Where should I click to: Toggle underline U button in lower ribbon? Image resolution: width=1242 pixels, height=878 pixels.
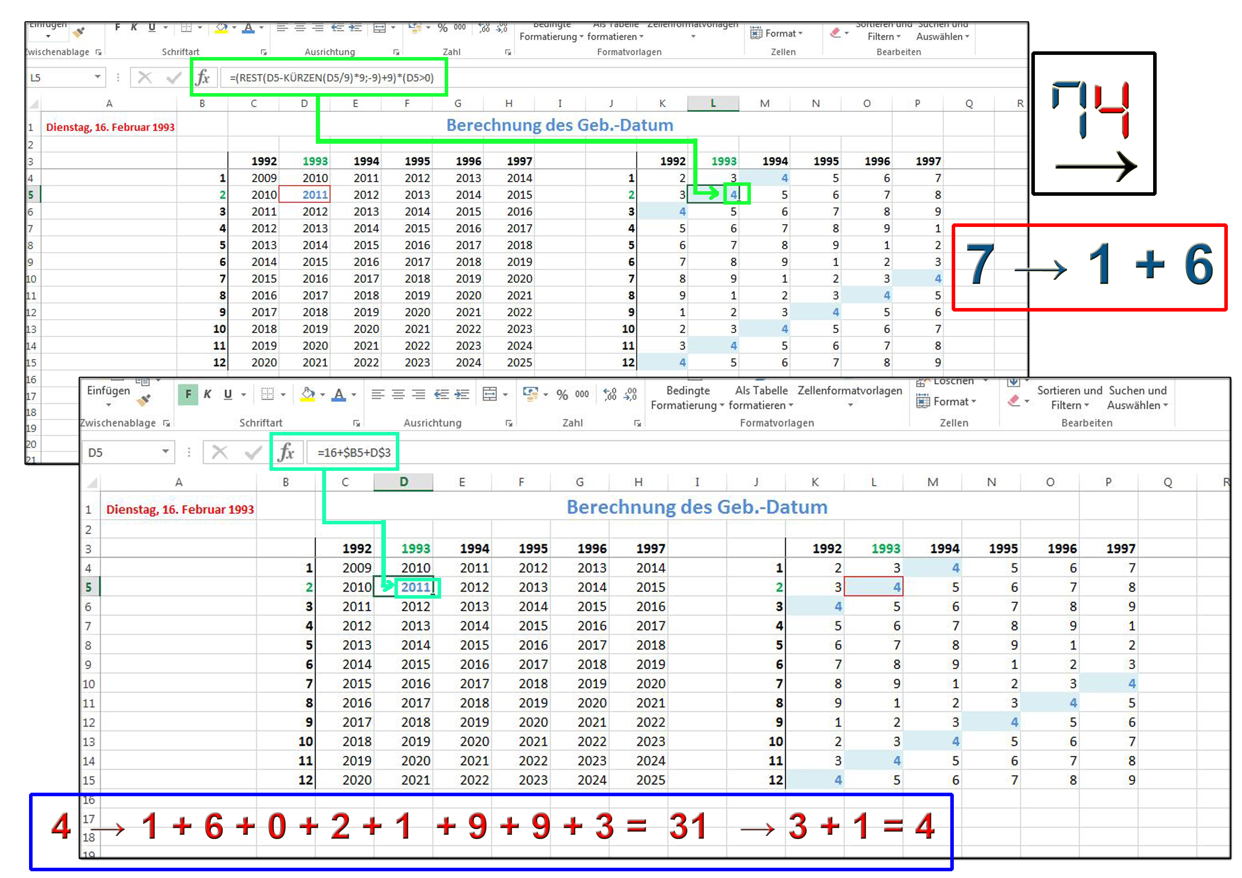pos(228,394)
